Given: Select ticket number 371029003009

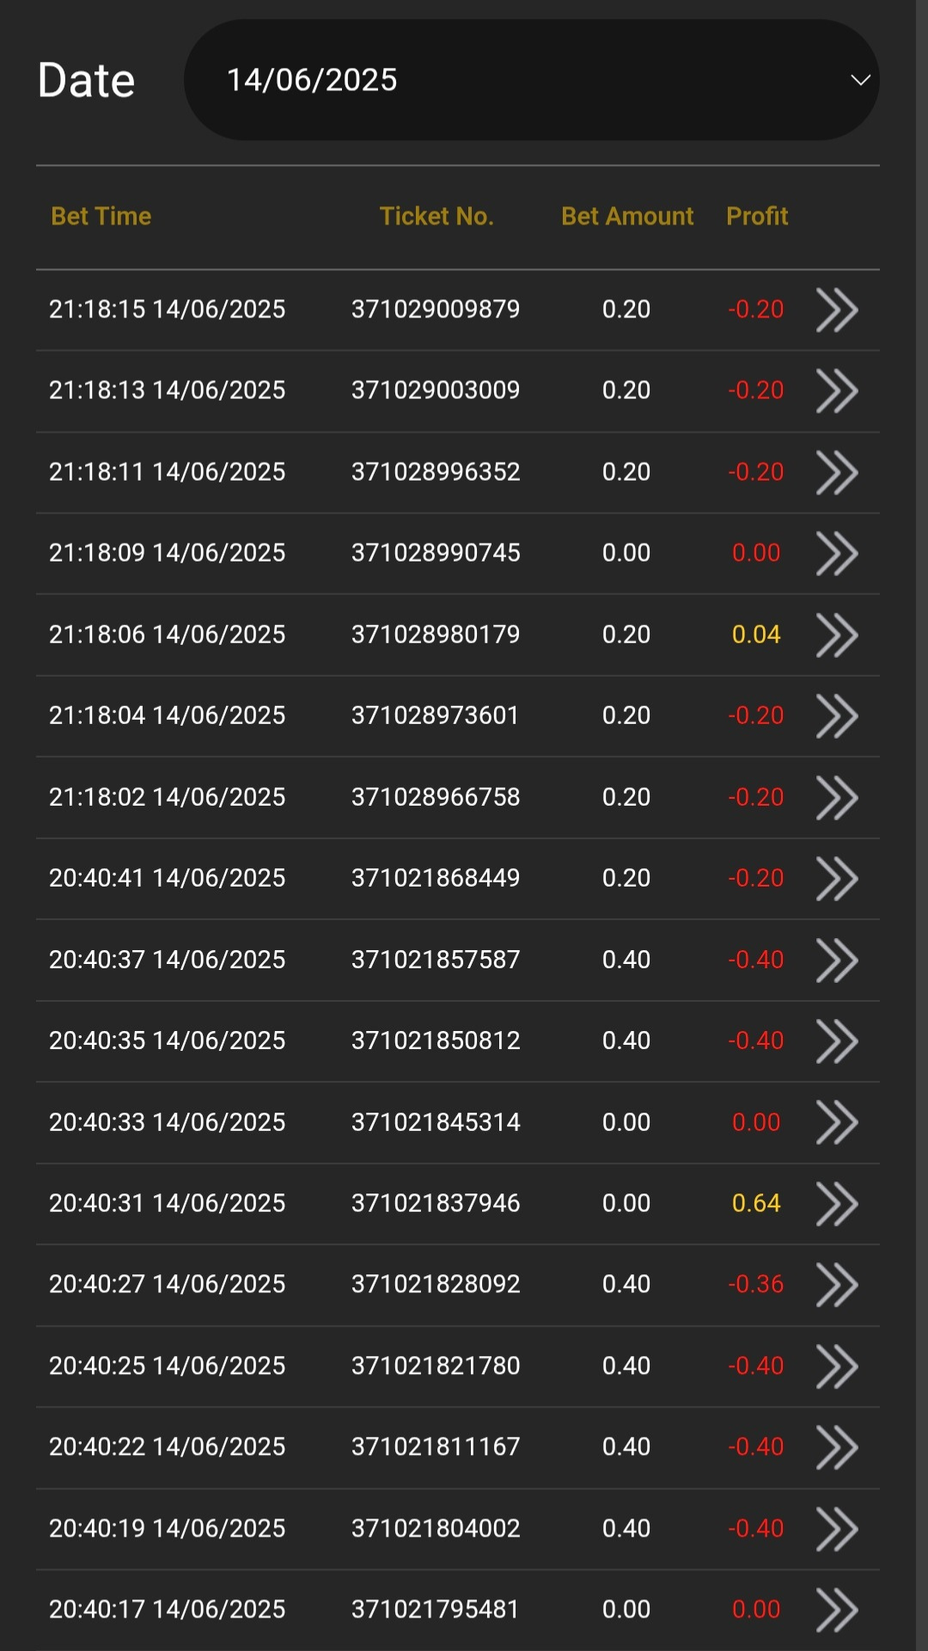Looking at the screenshot, I should [436, 390].
